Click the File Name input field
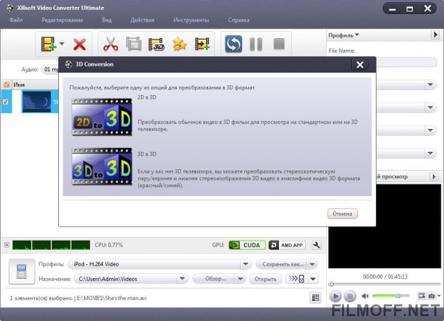Viewport: 444px width, 321px height. pyautogui.click(x=407, y=62)
